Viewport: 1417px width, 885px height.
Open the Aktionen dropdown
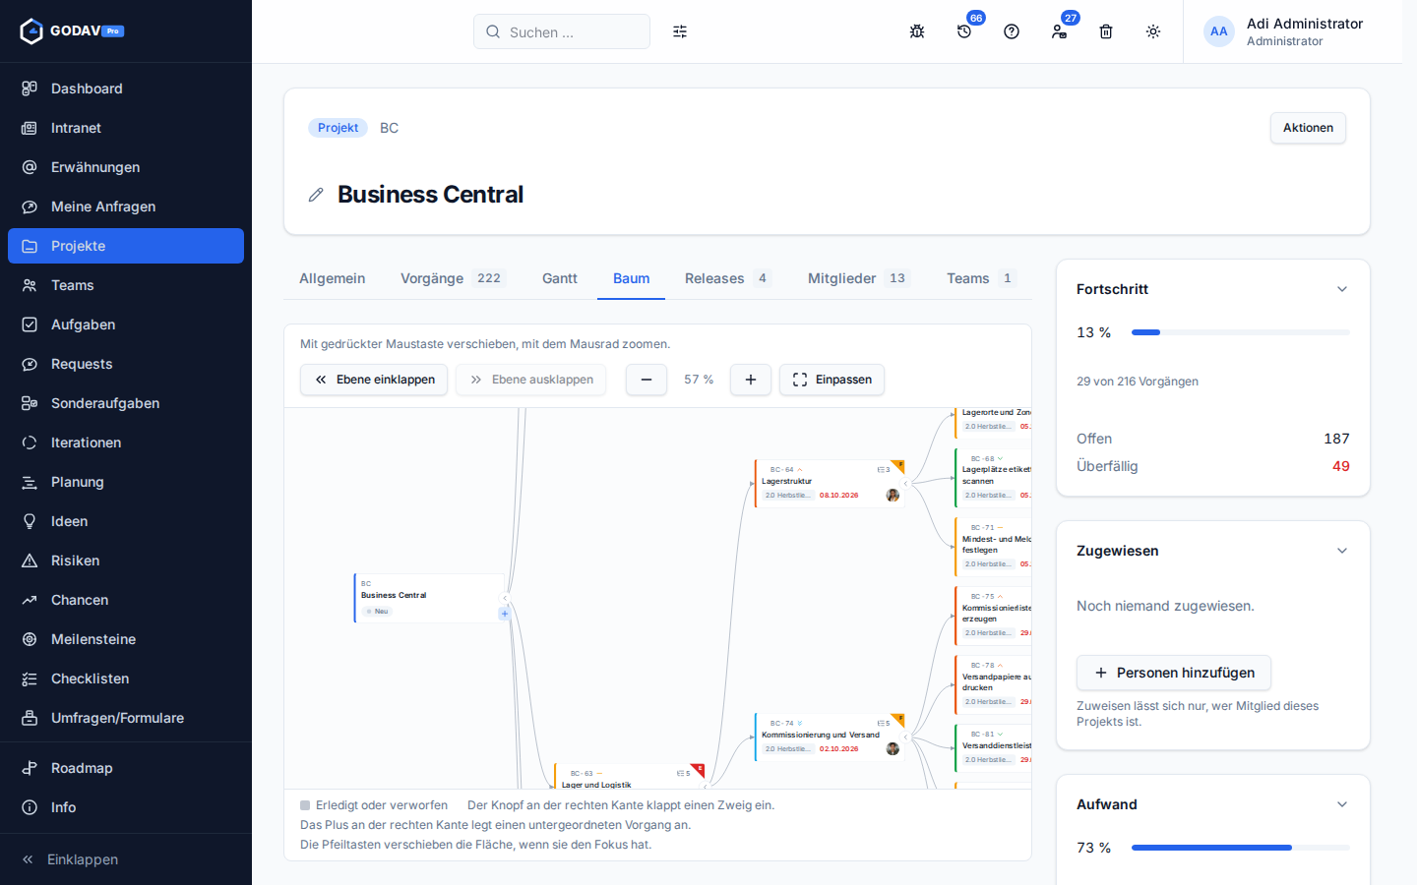point(1308,128)
